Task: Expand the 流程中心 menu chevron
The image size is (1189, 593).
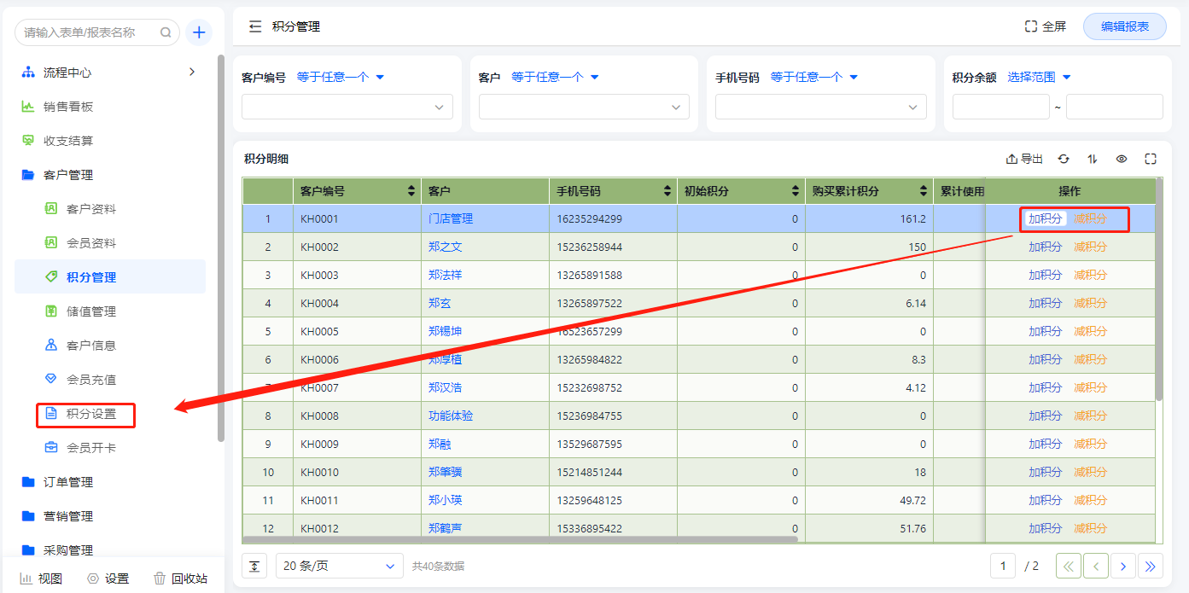Action: [x=192, y=72]
